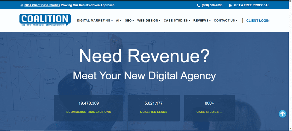292x131 pixels.
Task: Click the phone icon in top bar
Action: click(x=198, y=5)
